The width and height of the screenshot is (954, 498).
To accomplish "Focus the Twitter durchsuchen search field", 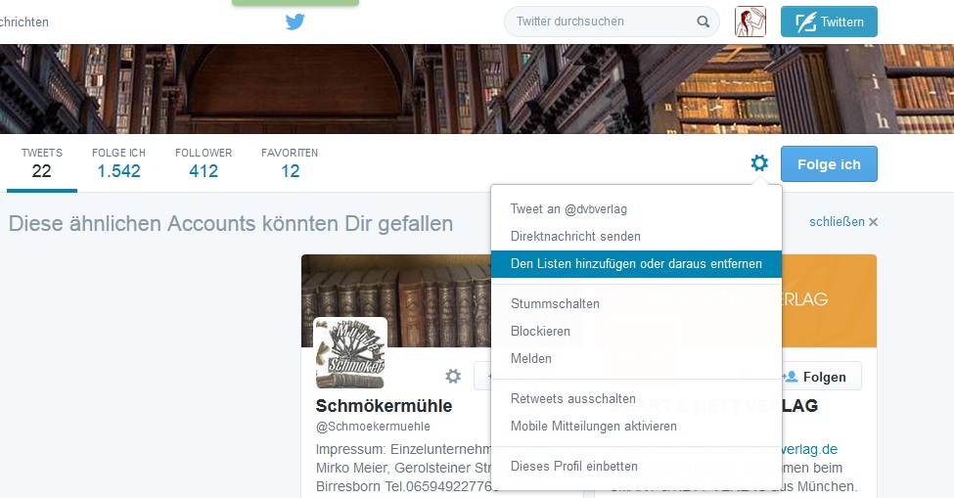I will [x=612, y=22].
